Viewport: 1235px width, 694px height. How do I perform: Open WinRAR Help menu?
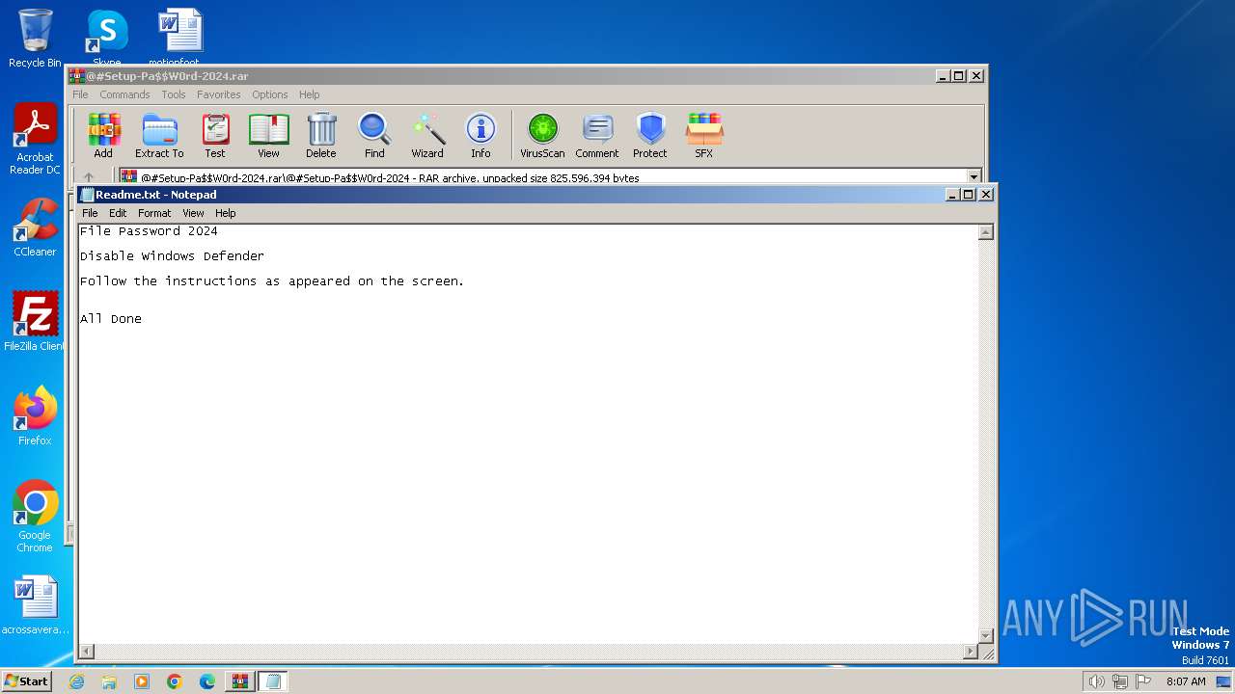(x=309, y=94)
